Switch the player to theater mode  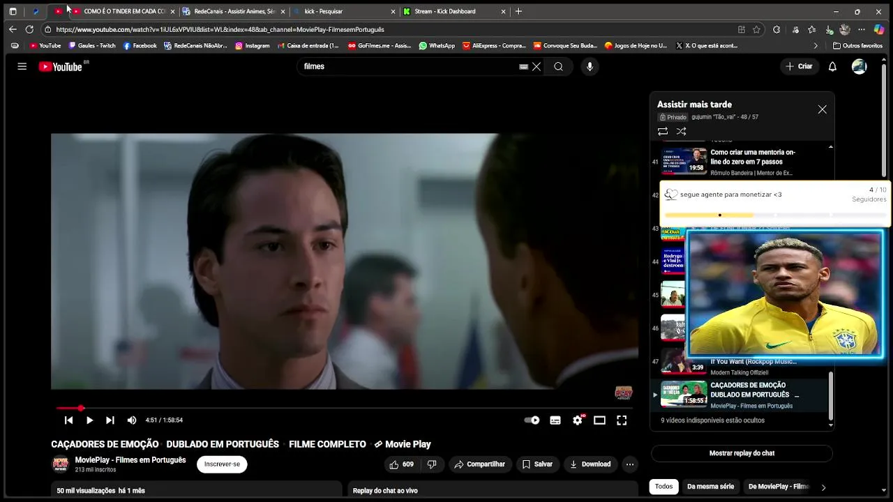(599, 420)
